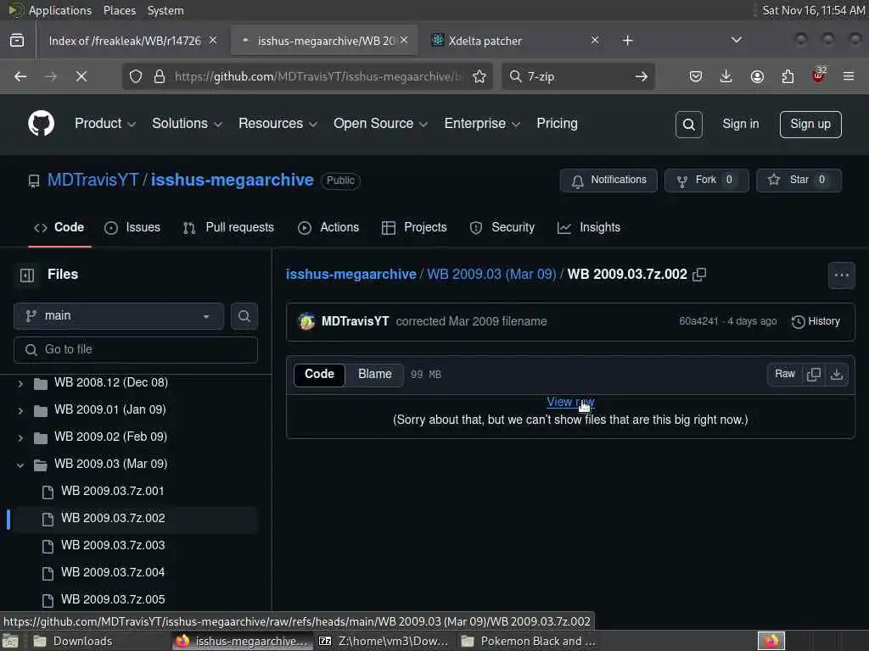
Task: Open Applications menu in top panel
Action: (50, 10)
